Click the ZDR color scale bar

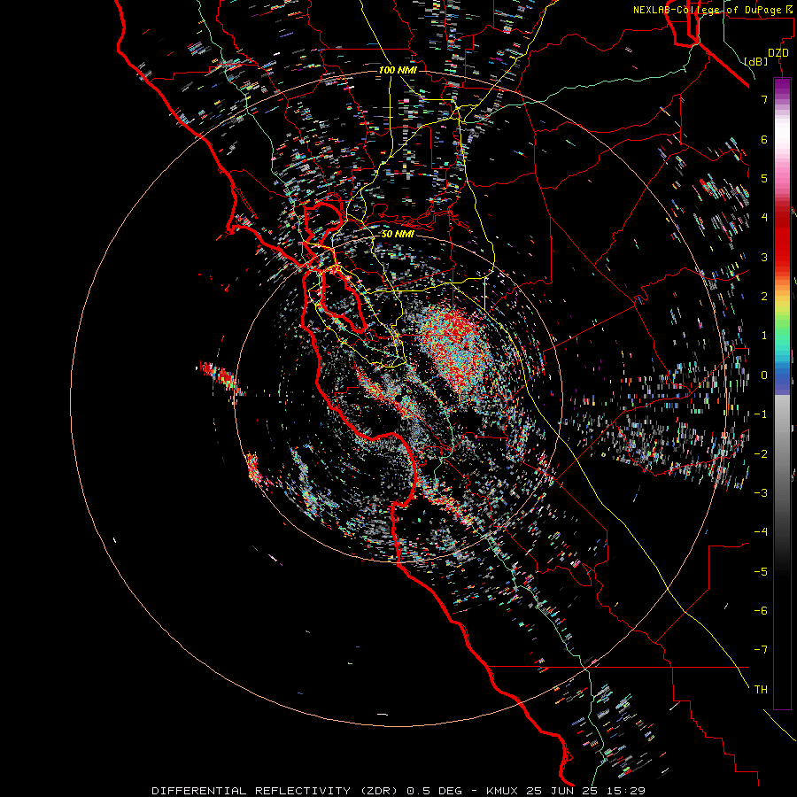pyautogui.click(x=782, y=393)
